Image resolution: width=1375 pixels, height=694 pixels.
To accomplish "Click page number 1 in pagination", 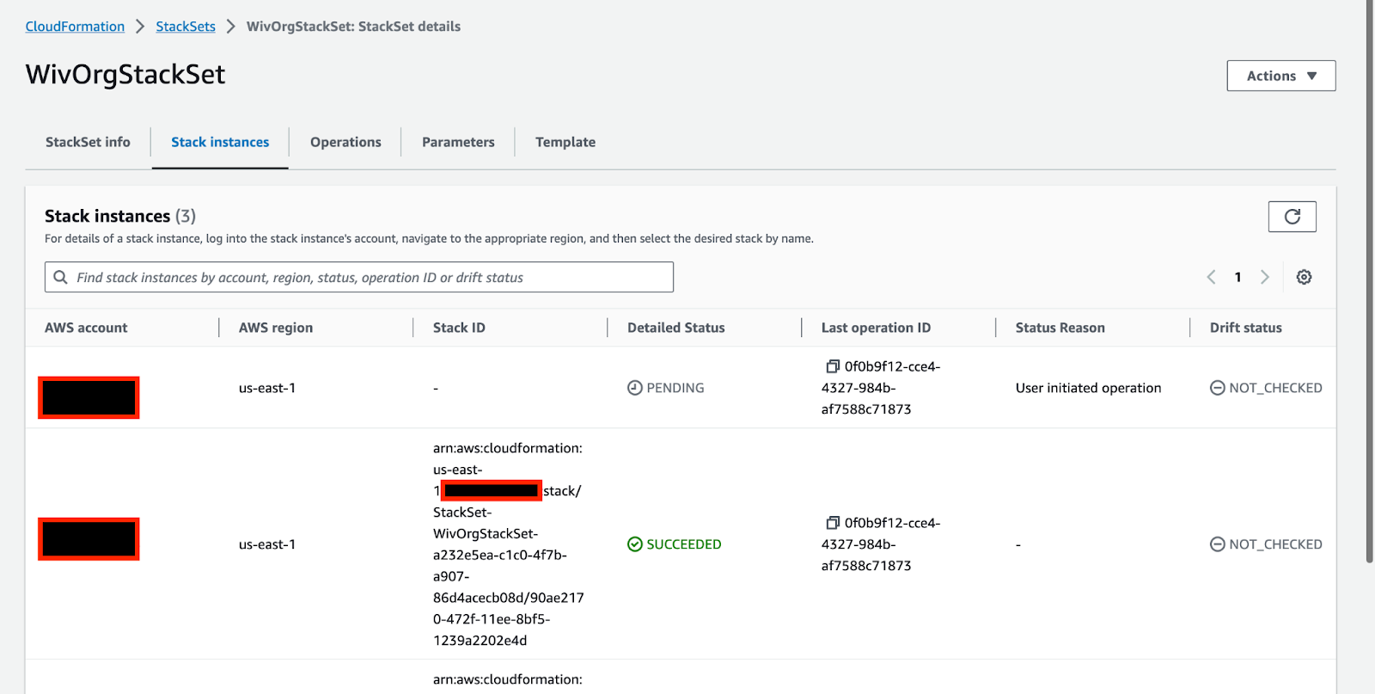I will pos(1237,277).
